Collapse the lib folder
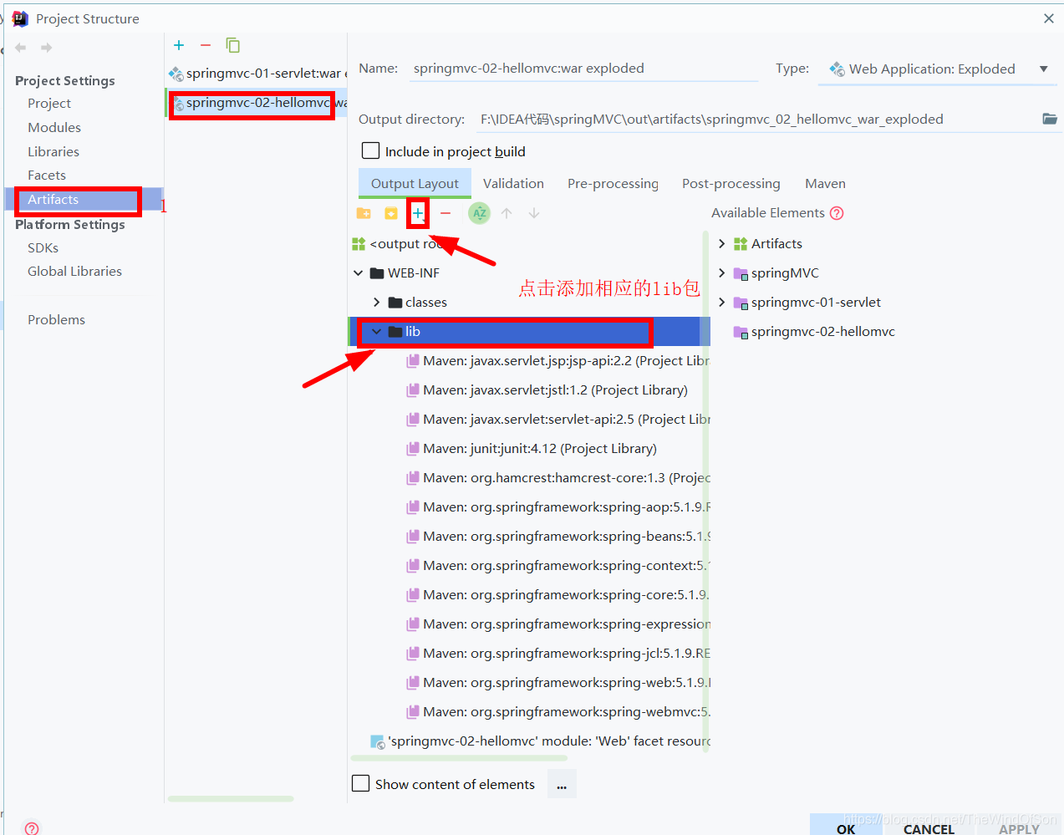Viewport: 1064px width, 835px height. pyautogui.click(x=377, y=332)
